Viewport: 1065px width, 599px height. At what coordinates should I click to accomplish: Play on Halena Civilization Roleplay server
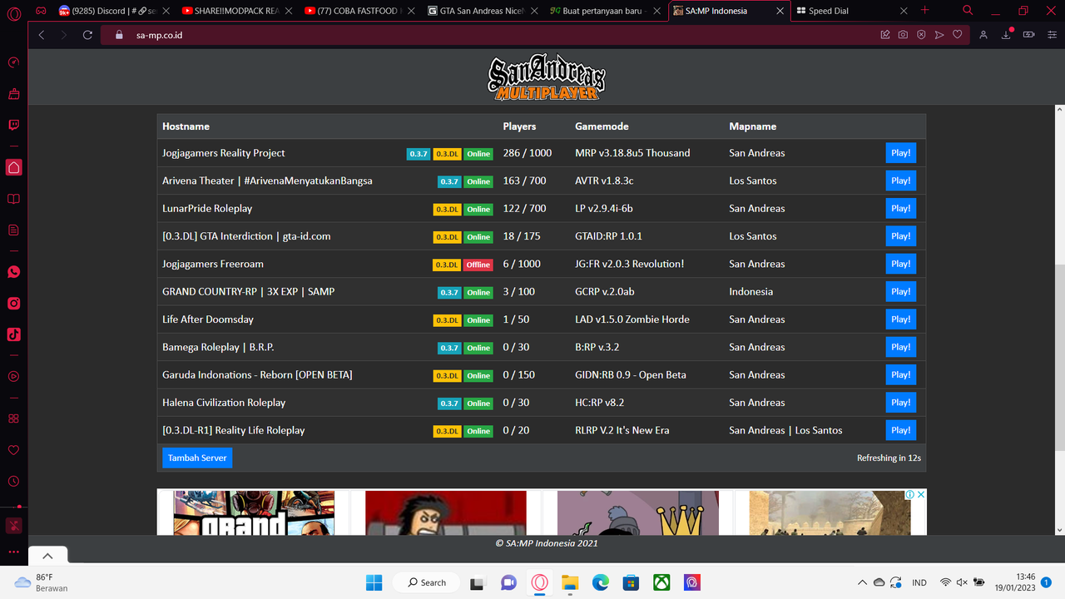coord(900,403)
